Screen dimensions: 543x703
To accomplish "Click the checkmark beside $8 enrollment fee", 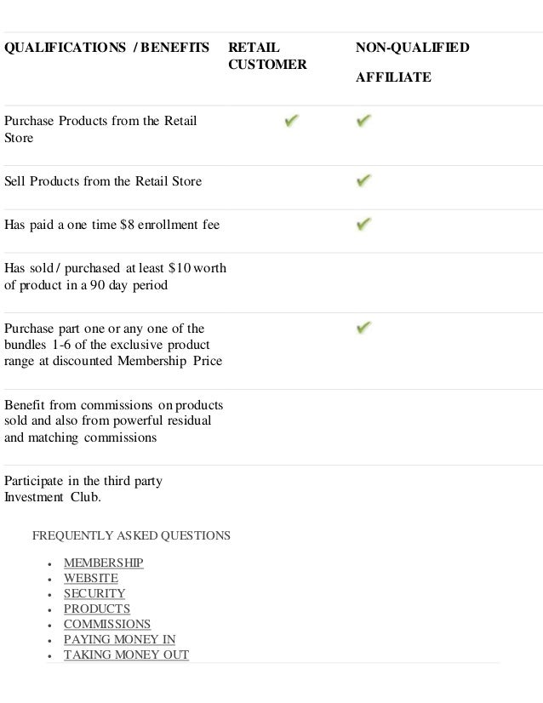I will point(363,224).
